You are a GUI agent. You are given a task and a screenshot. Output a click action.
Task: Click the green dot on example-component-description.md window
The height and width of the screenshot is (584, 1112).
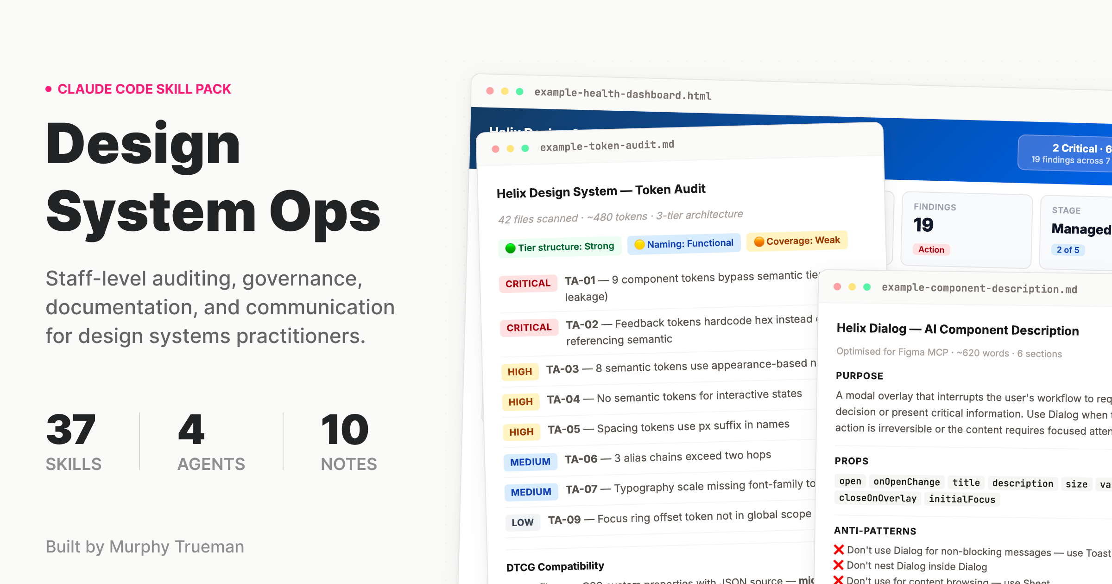point(867,287)
